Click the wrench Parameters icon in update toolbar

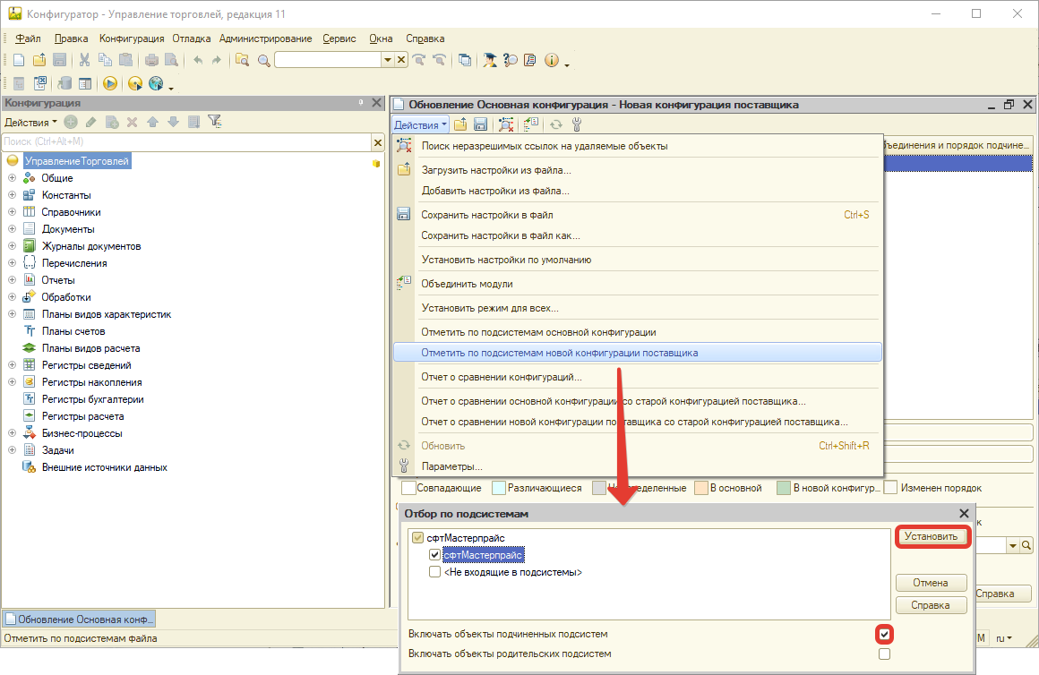pos(576,125)
